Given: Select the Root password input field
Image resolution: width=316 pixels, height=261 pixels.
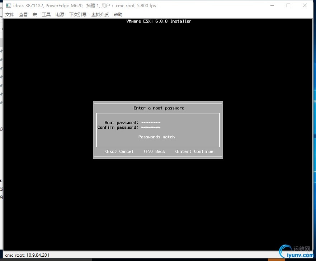Looking at the screenshot, I should pos(151,122).
